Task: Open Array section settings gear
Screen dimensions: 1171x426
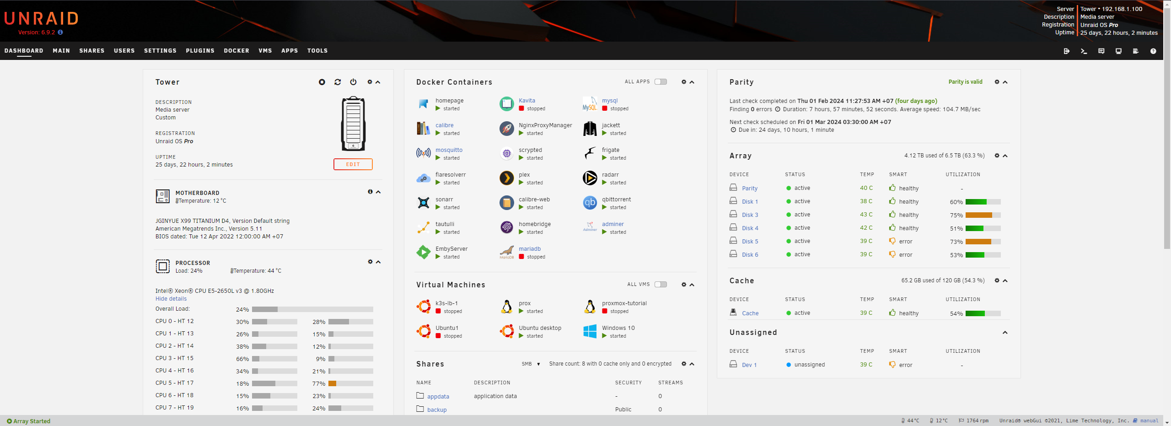Action: 997,156
